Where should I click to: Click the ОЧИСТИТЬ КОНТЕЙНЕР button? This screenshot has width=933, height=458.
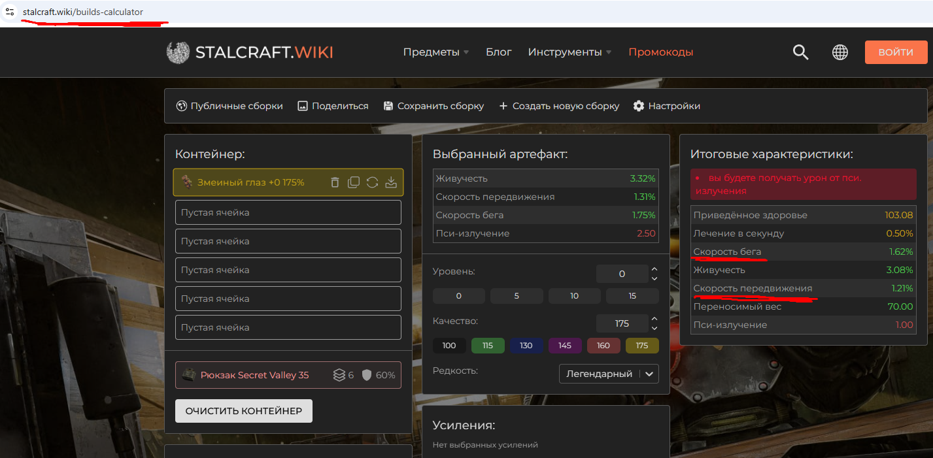(243, 411)
